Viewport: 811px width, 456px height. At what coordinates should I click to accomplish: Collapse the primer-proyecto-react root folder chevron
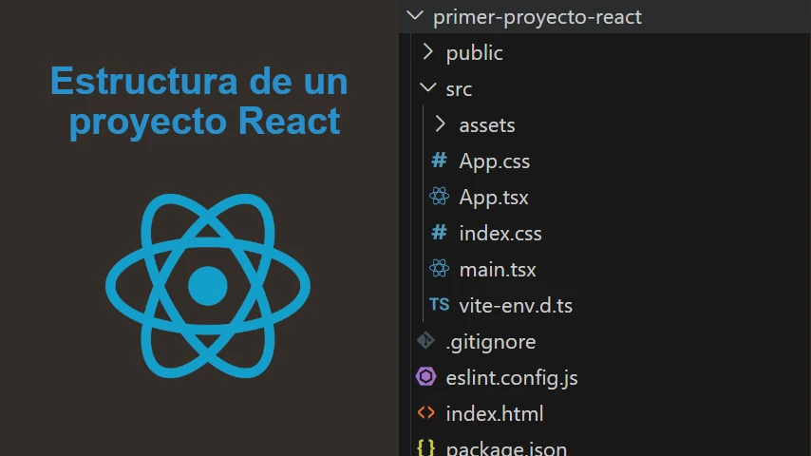point(415,16)
